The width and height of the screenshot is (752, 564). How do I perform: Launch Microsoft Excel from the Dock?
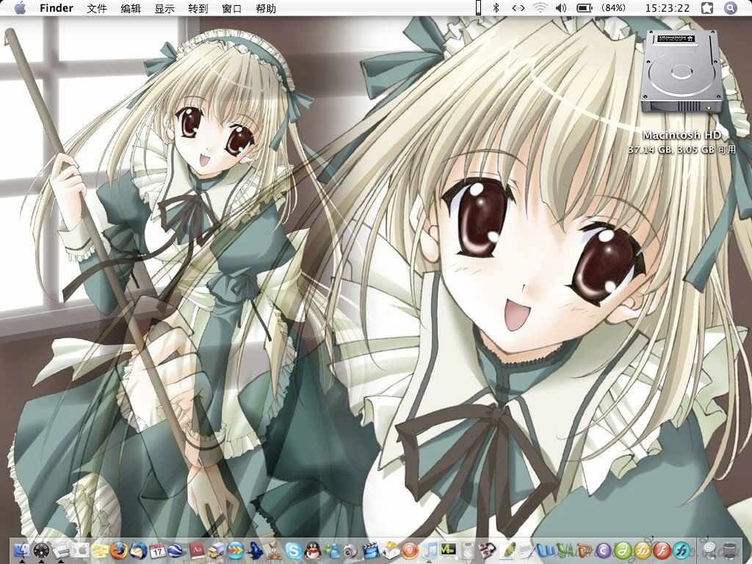click(x=565, y=551)
